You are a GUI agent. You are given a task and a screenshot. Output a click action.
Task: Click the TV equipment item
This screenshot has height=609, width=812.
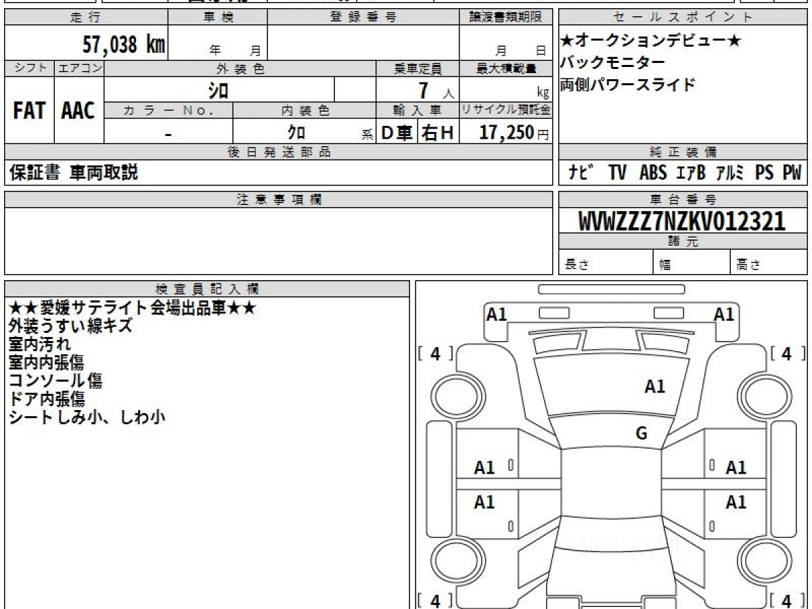[x=617, y=173]
